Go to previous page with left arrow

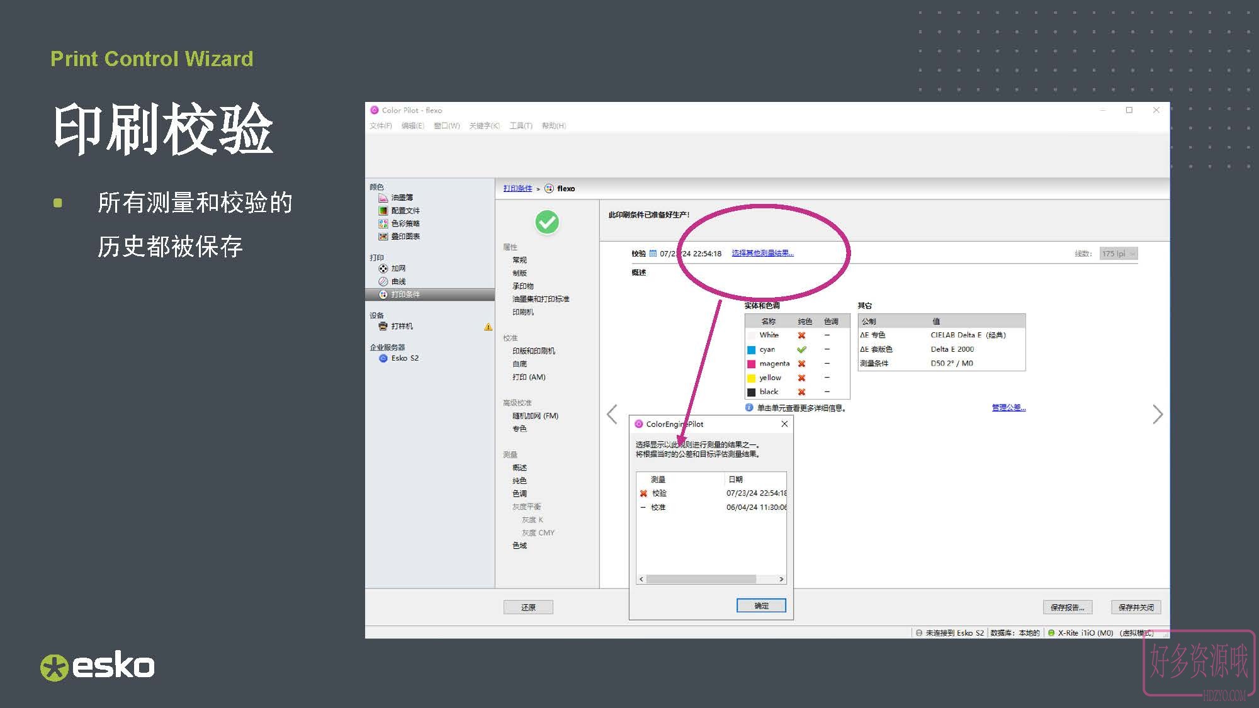612,414
